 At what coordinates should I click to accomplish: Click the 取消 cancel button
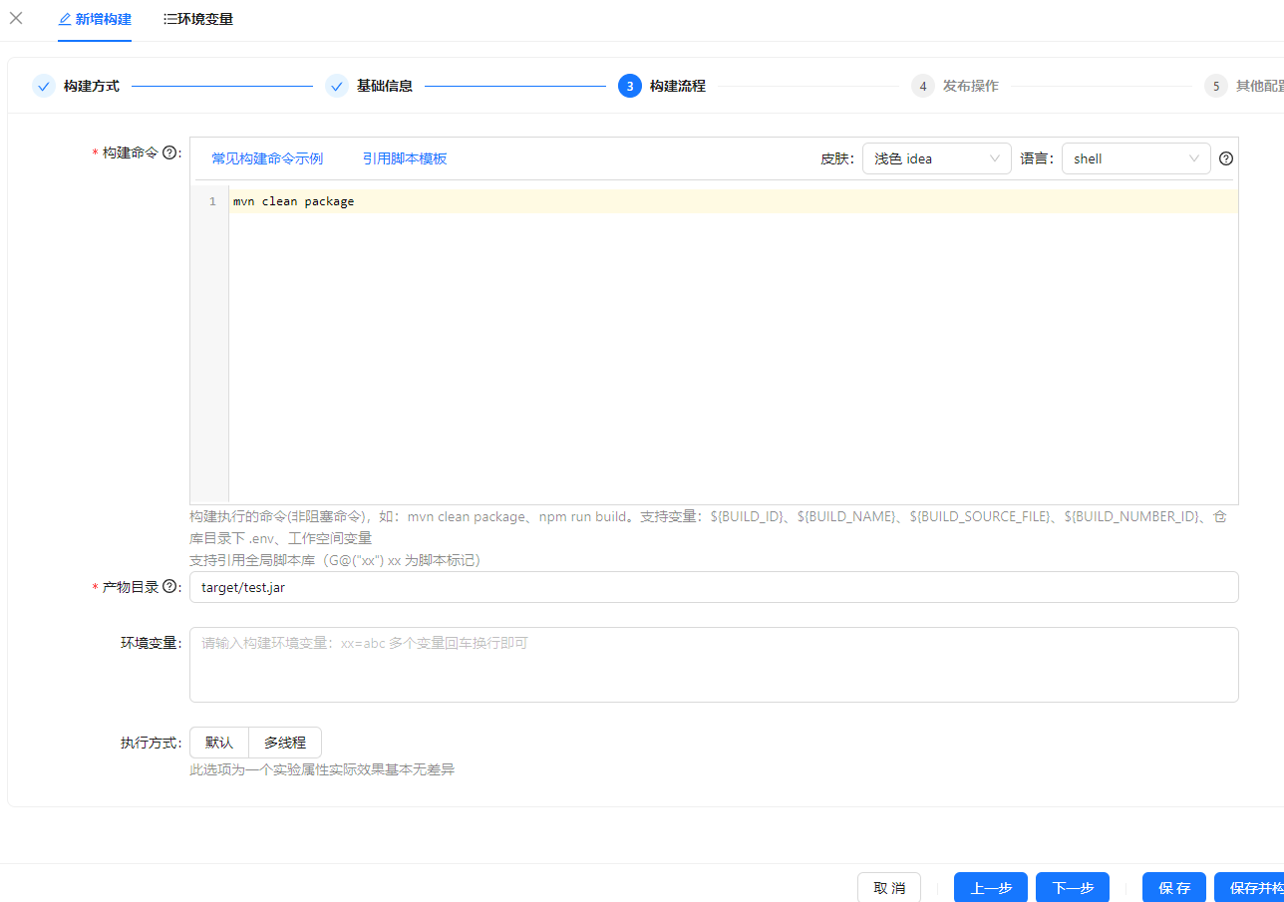888,887
